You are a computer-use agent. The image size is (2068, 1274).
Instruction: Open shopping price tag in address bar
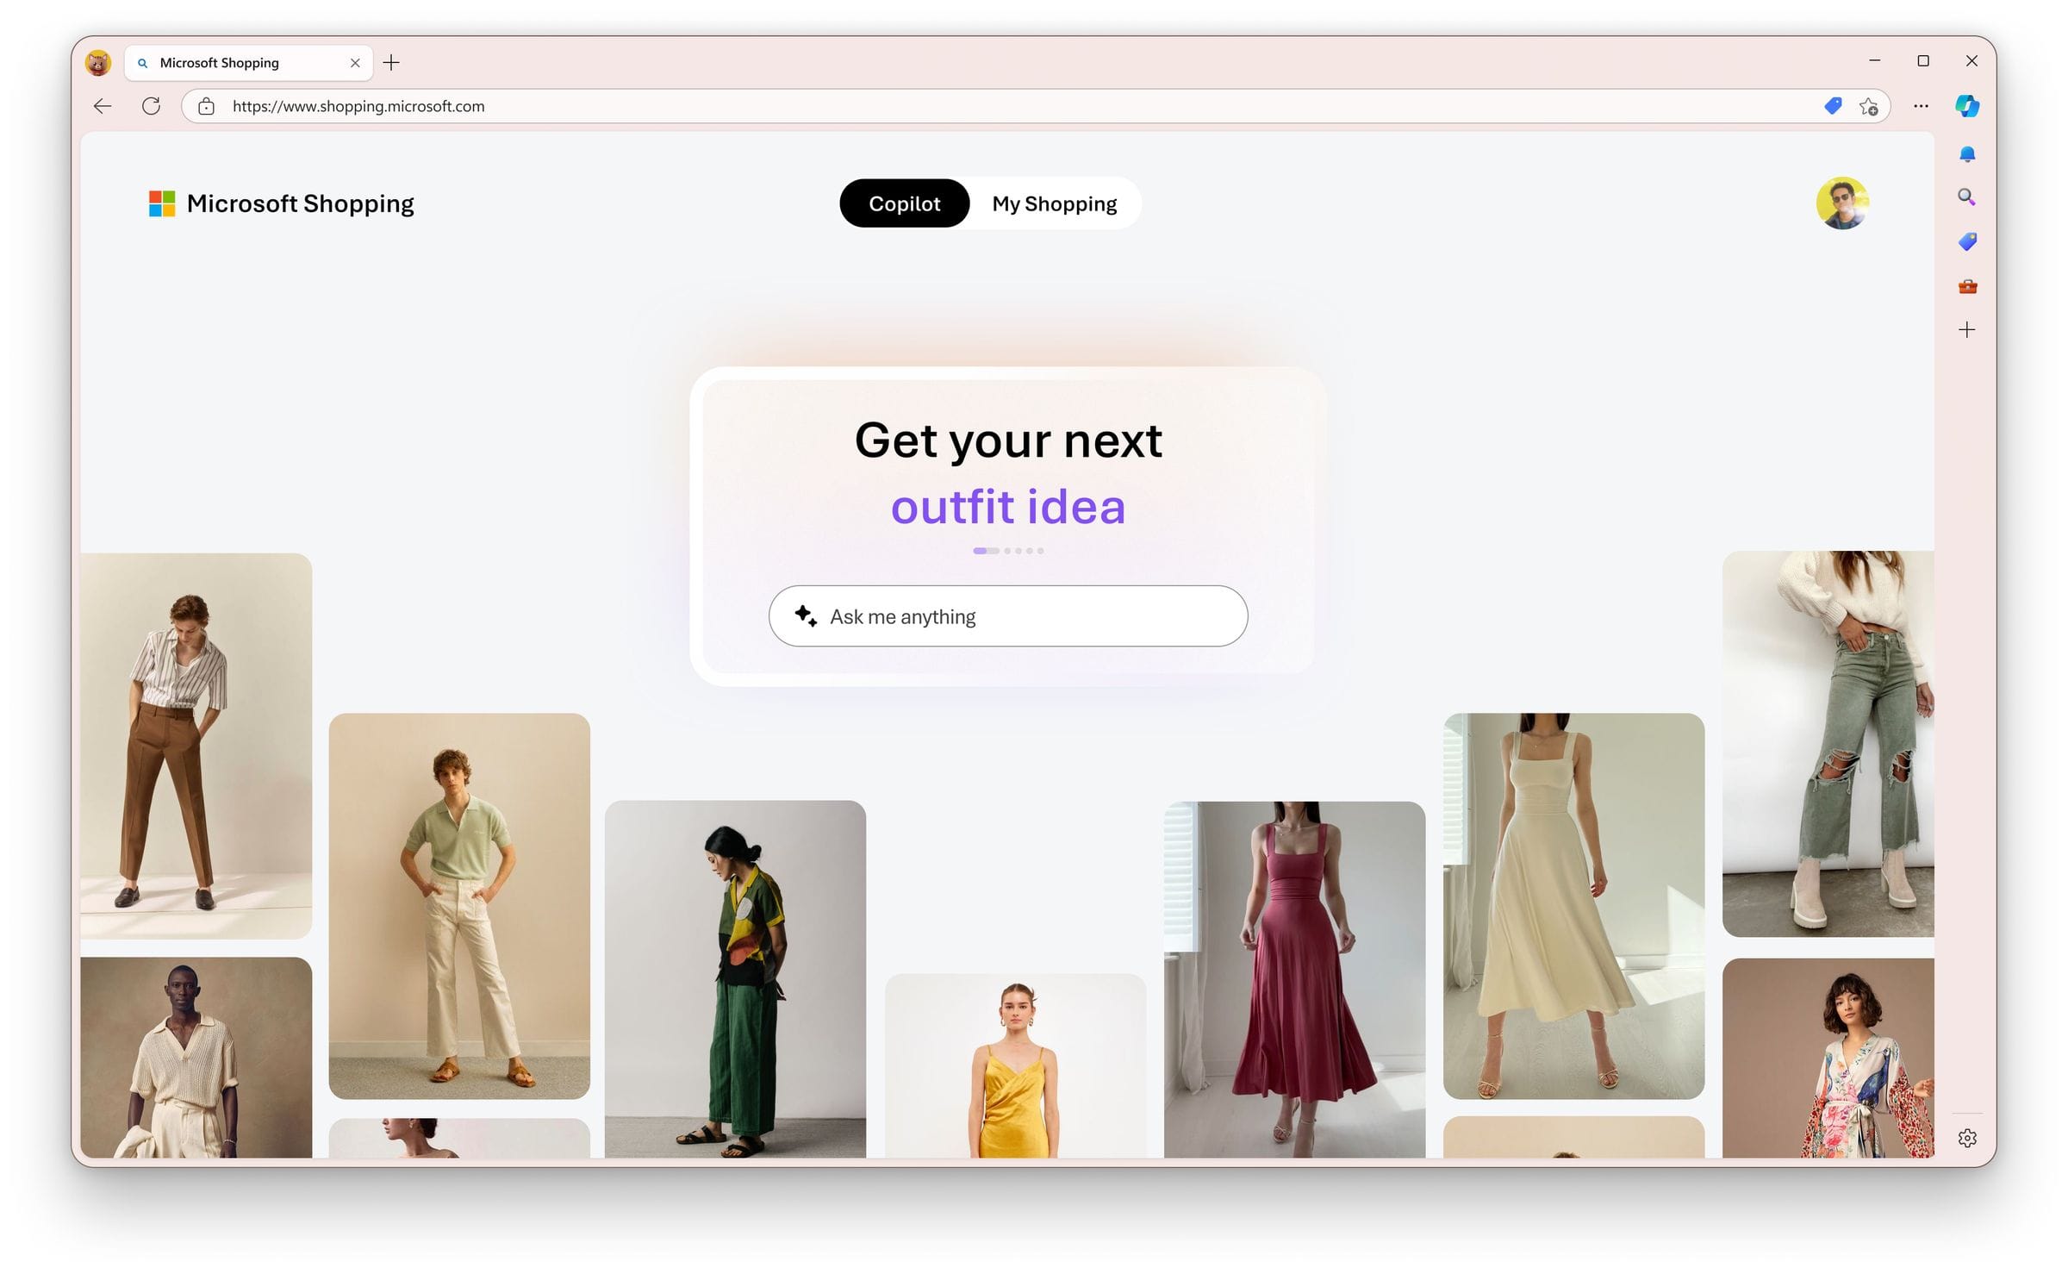(x=1833, y=106)
